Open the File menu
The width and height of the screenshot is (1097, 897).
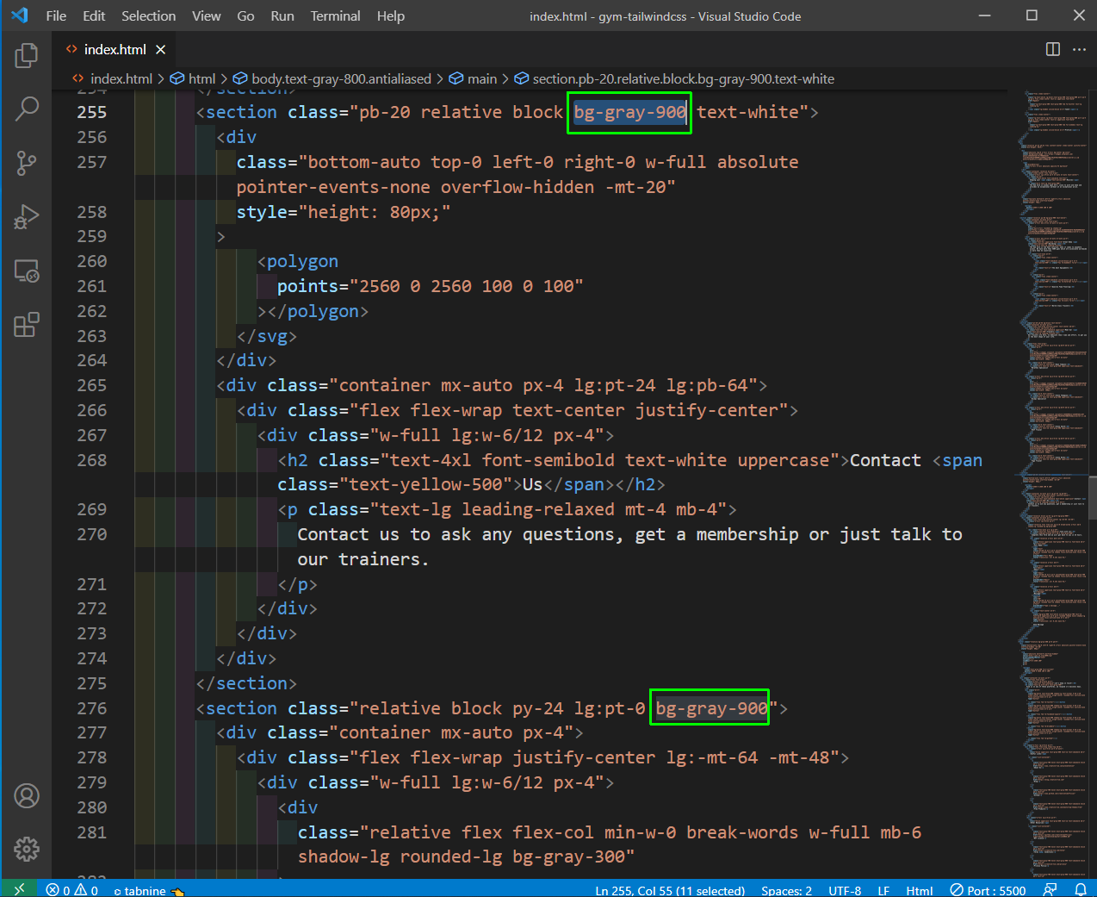(x=56, y=16)
